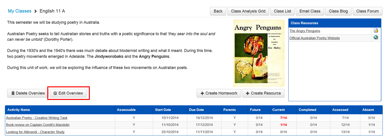Open Australian Poetry - Creative Writing Task
Screen dimensions: 387x139
point(37,118)
